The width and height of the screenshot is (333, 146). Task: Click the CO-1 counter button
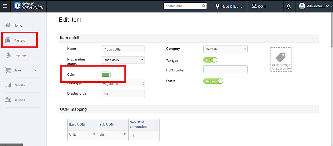[259, 6]
